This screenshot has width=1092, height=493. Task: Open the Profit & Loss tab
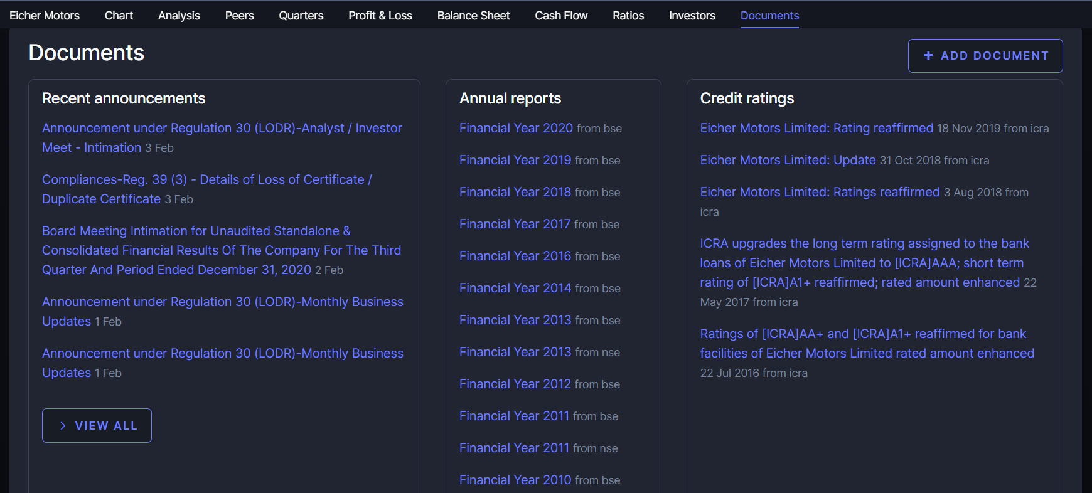point(380,15)
